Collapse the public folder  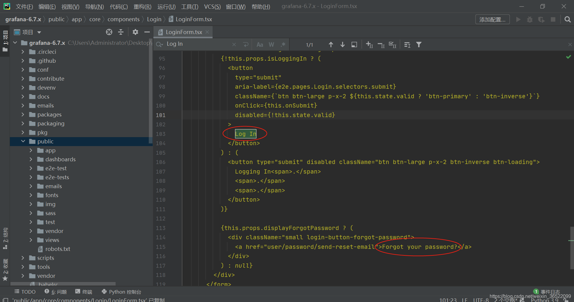coord(23,141)
